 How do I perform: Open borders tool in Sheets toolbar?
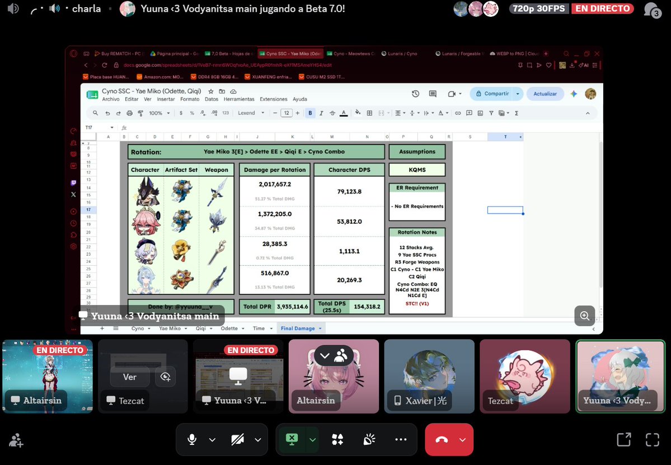coord(369,113)
